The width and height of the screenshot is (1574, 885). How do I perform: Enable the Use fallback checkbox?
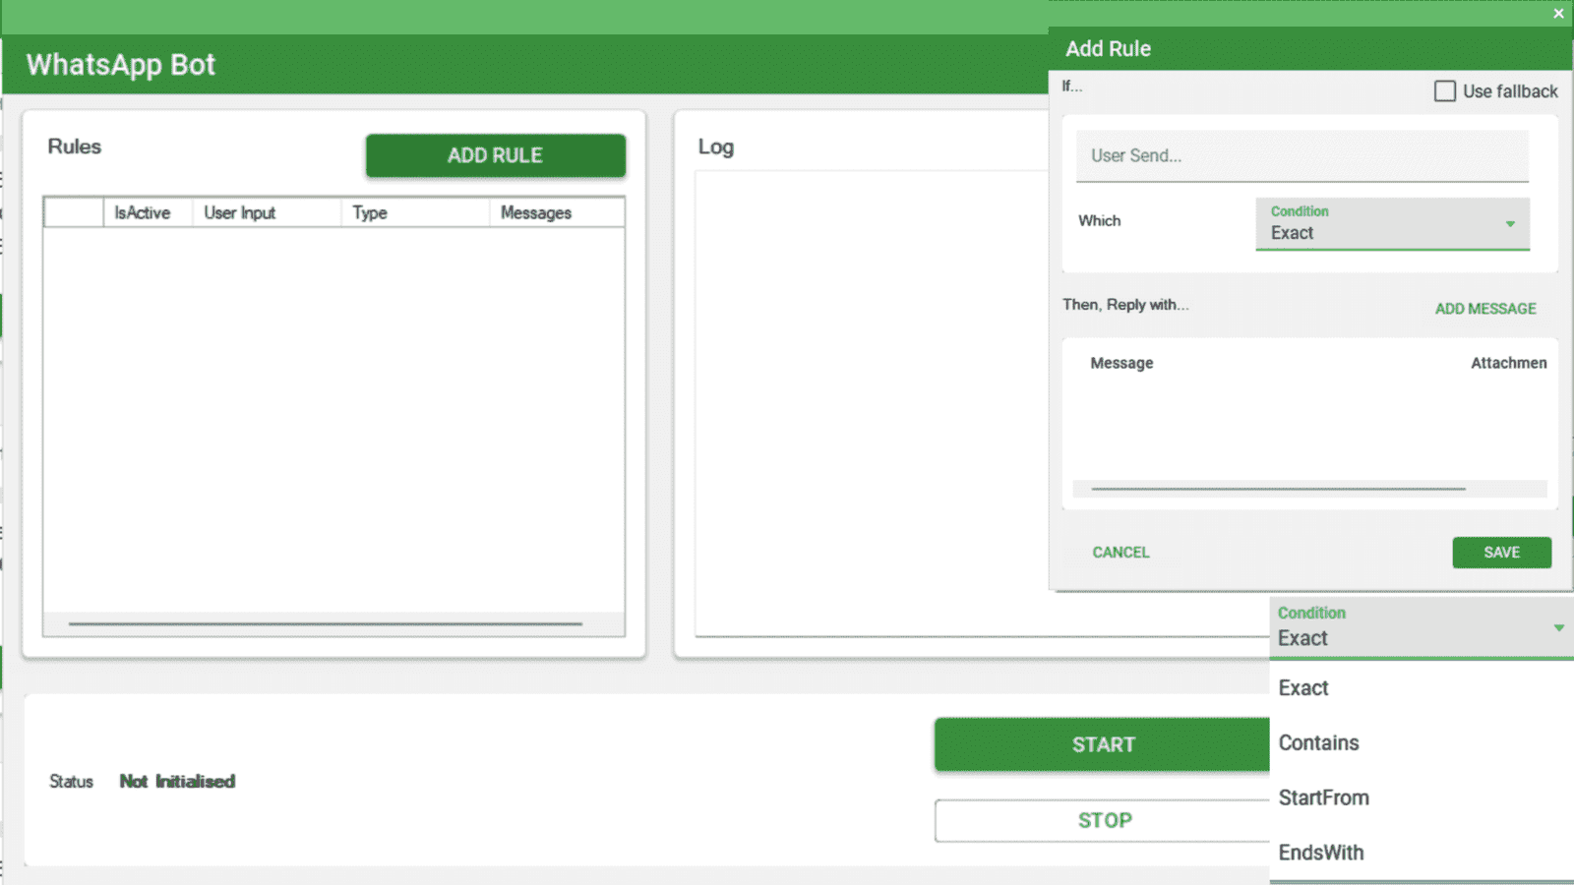pyautogui.click(x=1445, y=91)
